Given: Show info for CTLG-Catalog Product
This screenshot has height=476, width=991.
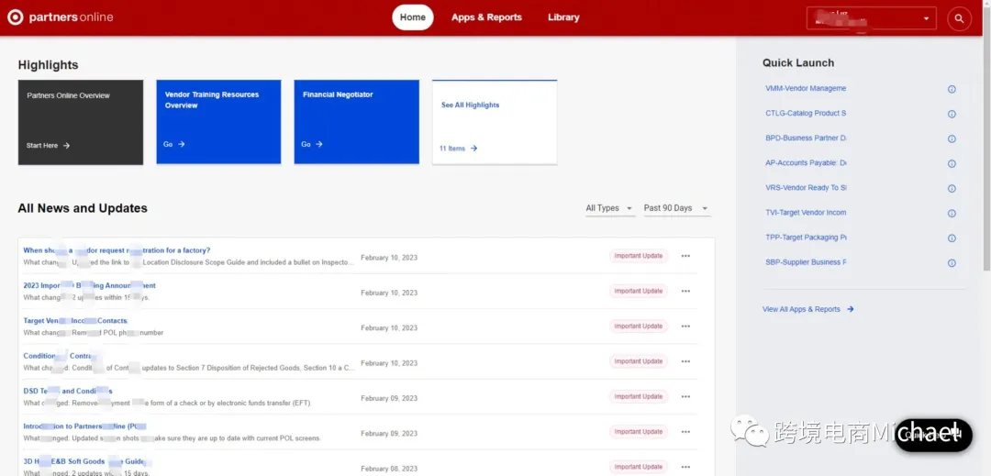Looking at the screenshot, I should point(952,115).
